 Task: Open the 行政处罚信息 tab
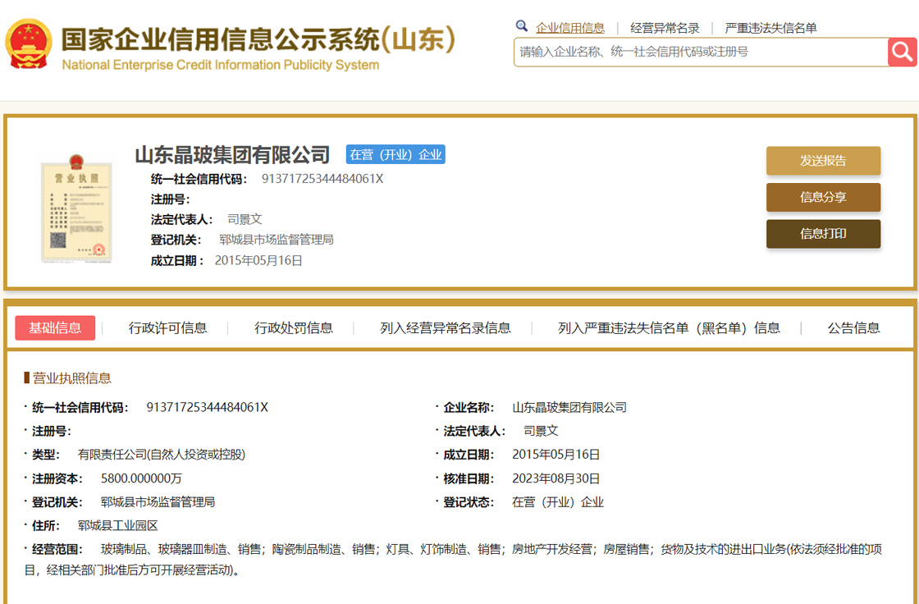tap(294, 327)
